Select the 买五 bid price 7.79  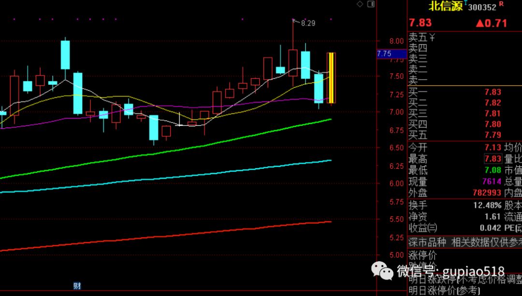point(493,135)
